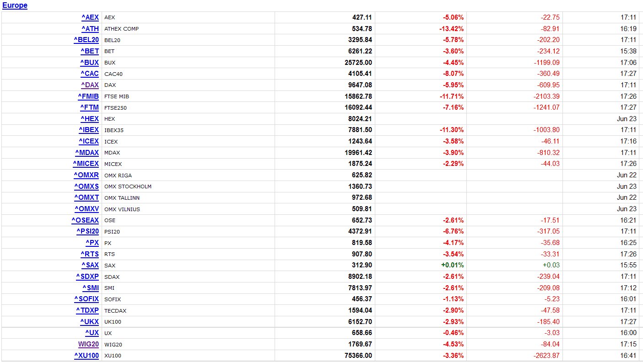
Task: Open the ^OMXS Stockholm index link
Action: (x=86, y=186)
